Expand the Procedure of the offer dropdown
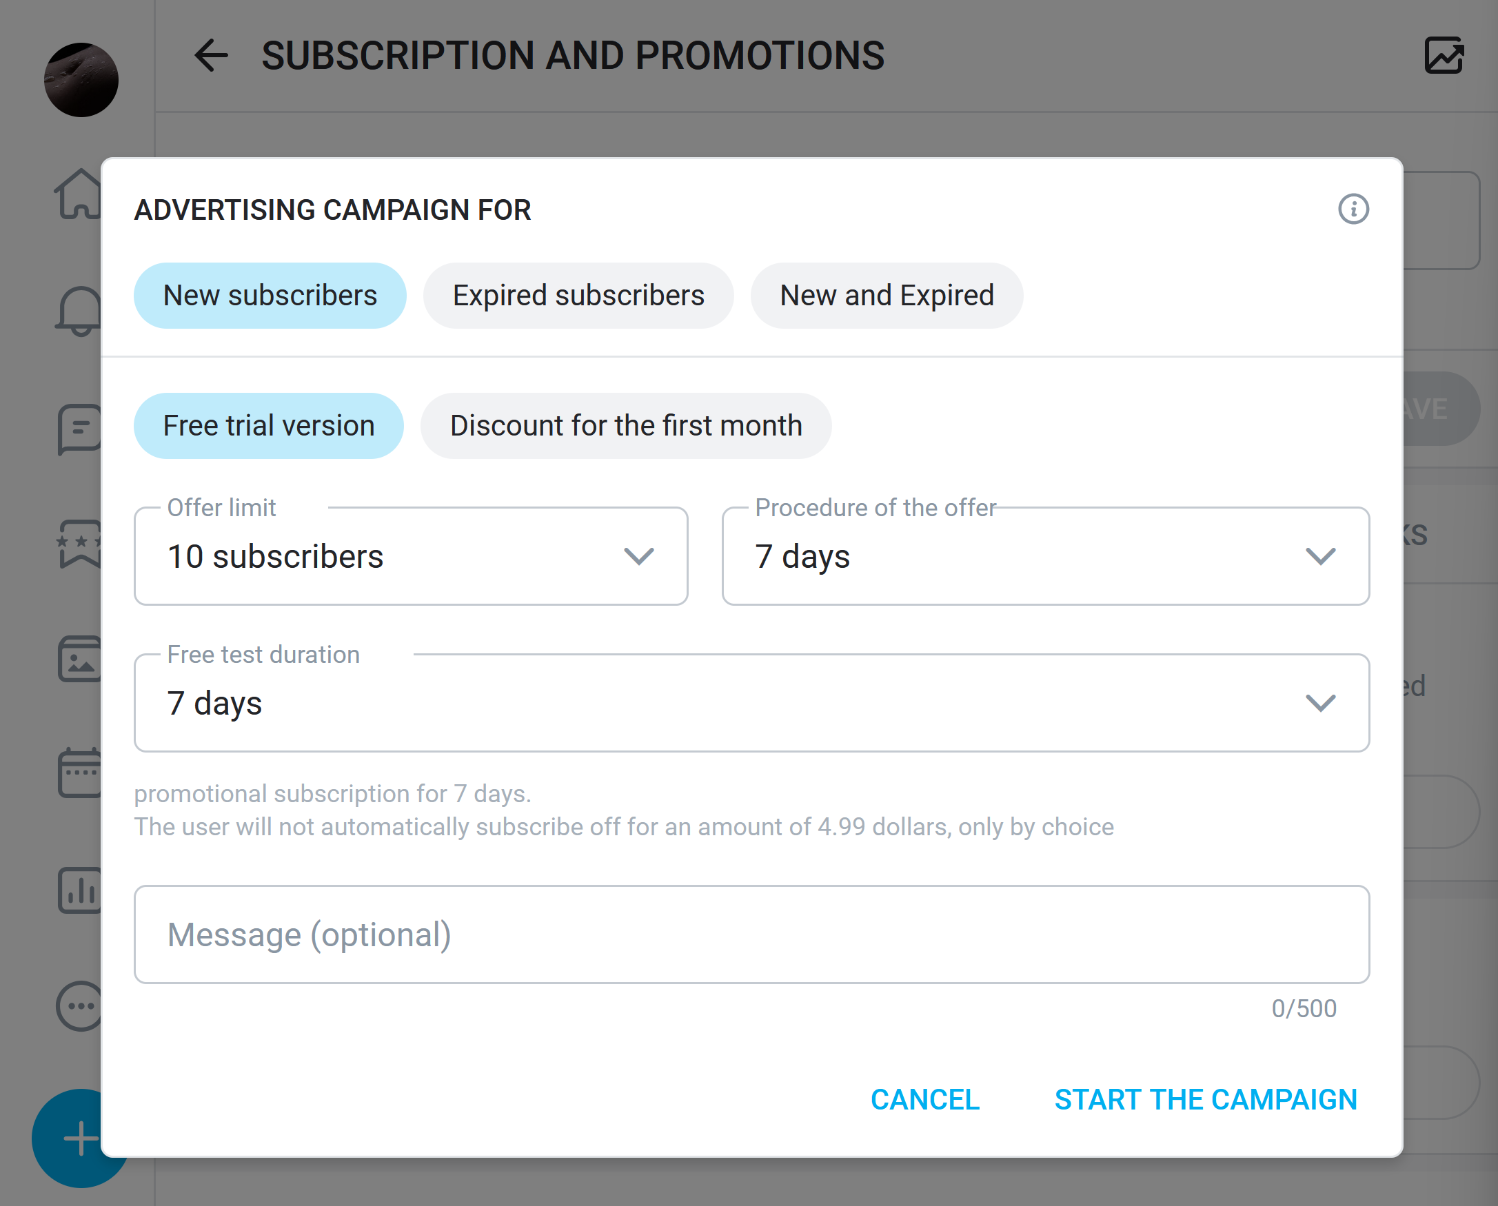This screenshot has width=1498, height=1206. tap(1046, 555)
